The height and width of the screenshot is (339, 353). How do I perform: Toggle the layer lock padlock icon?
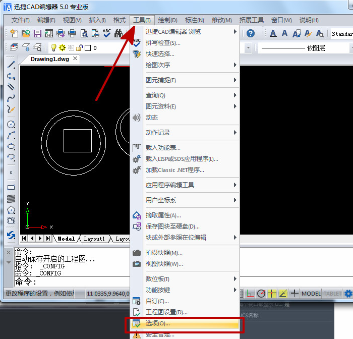tap(79, 48)
